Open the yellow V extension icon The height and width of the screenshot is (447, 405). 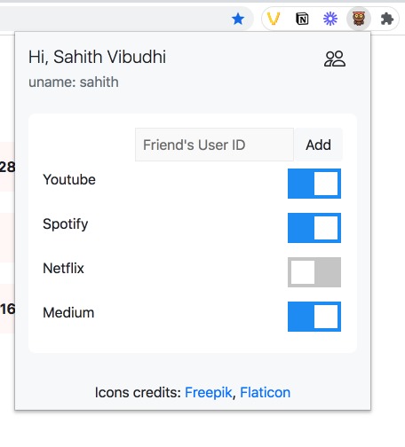pyautogui.click(x=274, y=19)
